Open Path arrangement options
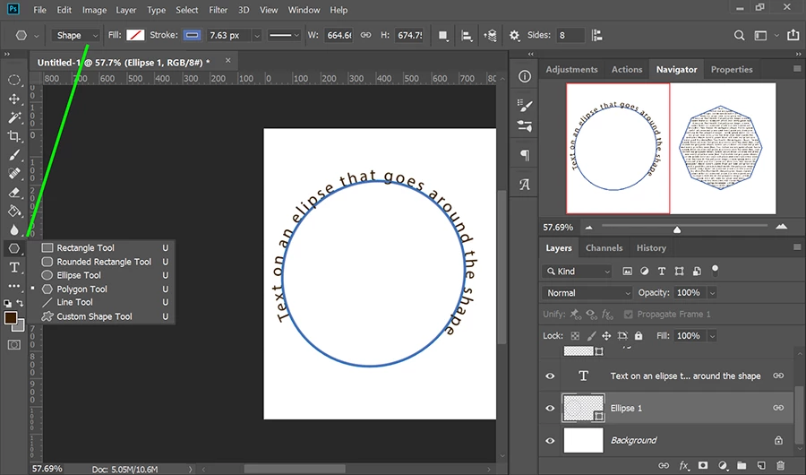806x475 pixels. 490,36
